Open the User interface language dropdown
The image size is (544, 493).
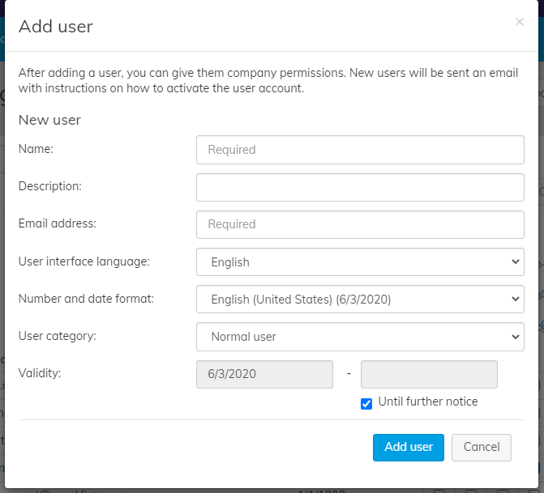360,262
